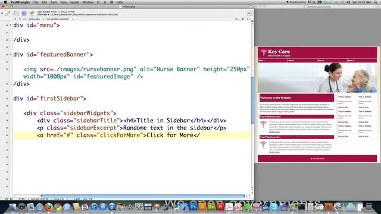
Task: Click the fold marker beside the /div> line after featuredImage
Action: [x=11, y=84]
